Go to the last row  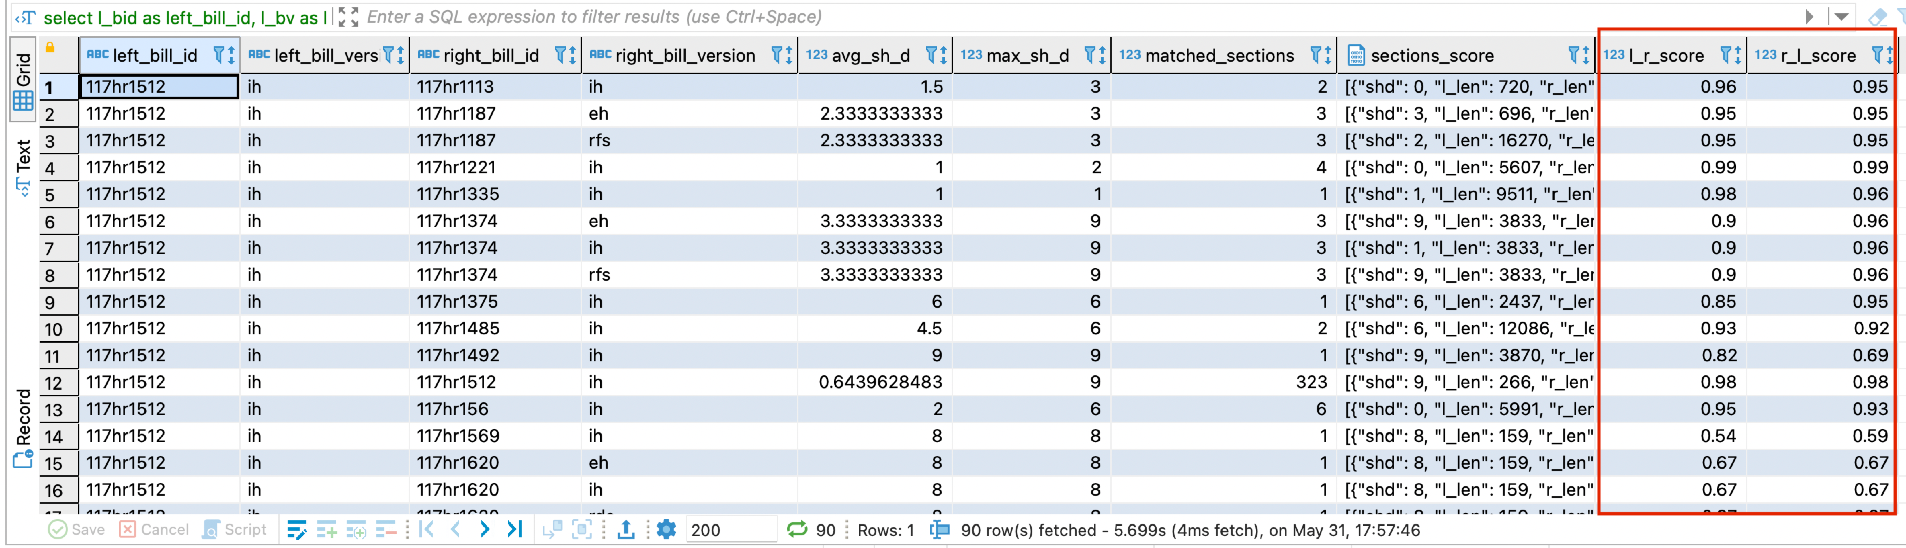(x=515, y=530)
